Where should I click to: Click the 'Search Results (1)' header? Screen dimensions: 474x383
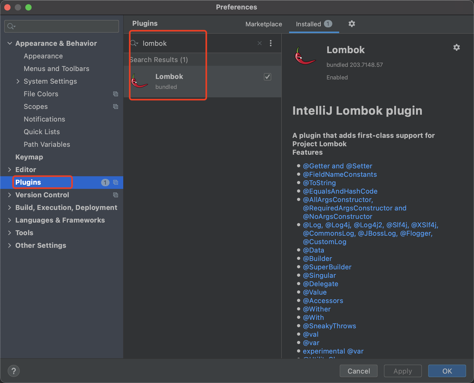click(159, 60)
